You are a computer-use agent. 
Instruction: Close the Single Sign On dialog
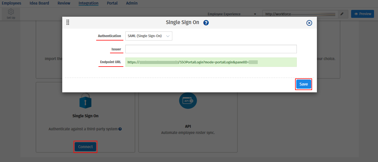click(x=309, y=23)
